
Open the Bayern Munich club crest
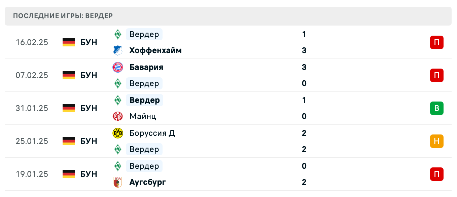click(x=118, y=67)
